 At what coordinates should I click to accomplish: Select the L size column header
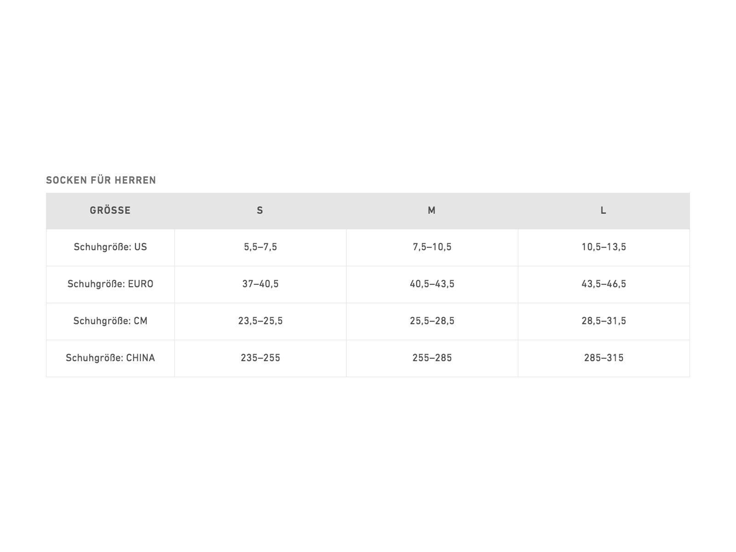click(x=603, y=211)
